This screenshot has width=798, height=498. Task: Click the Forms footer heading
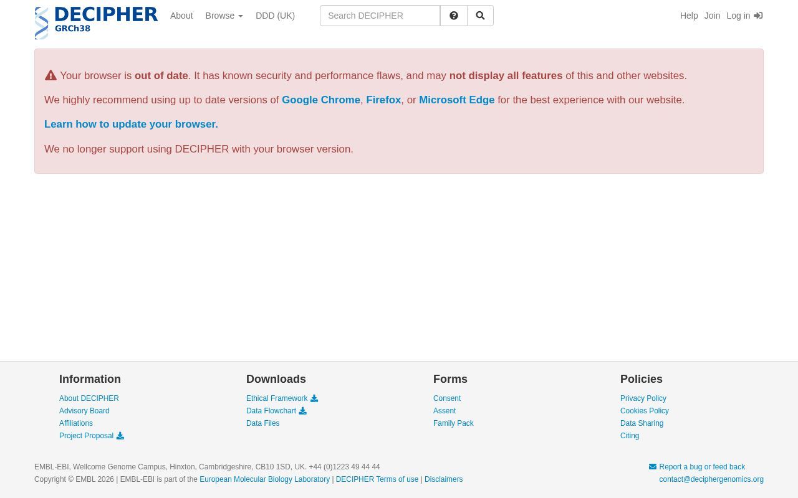(450, 379)
